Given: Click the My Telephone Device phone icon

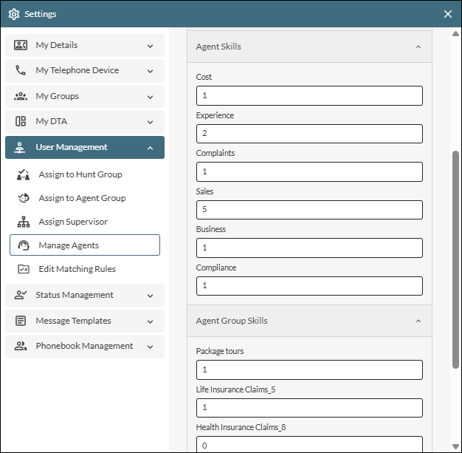Looking at the screenshot, I should point(21,71).
